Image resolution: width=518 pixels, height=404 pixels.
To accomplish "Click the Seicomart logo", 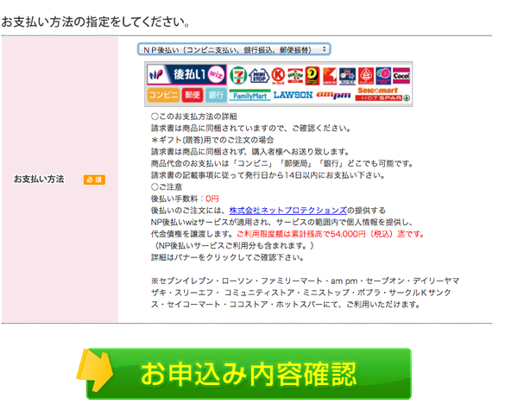I will (377, 90).
